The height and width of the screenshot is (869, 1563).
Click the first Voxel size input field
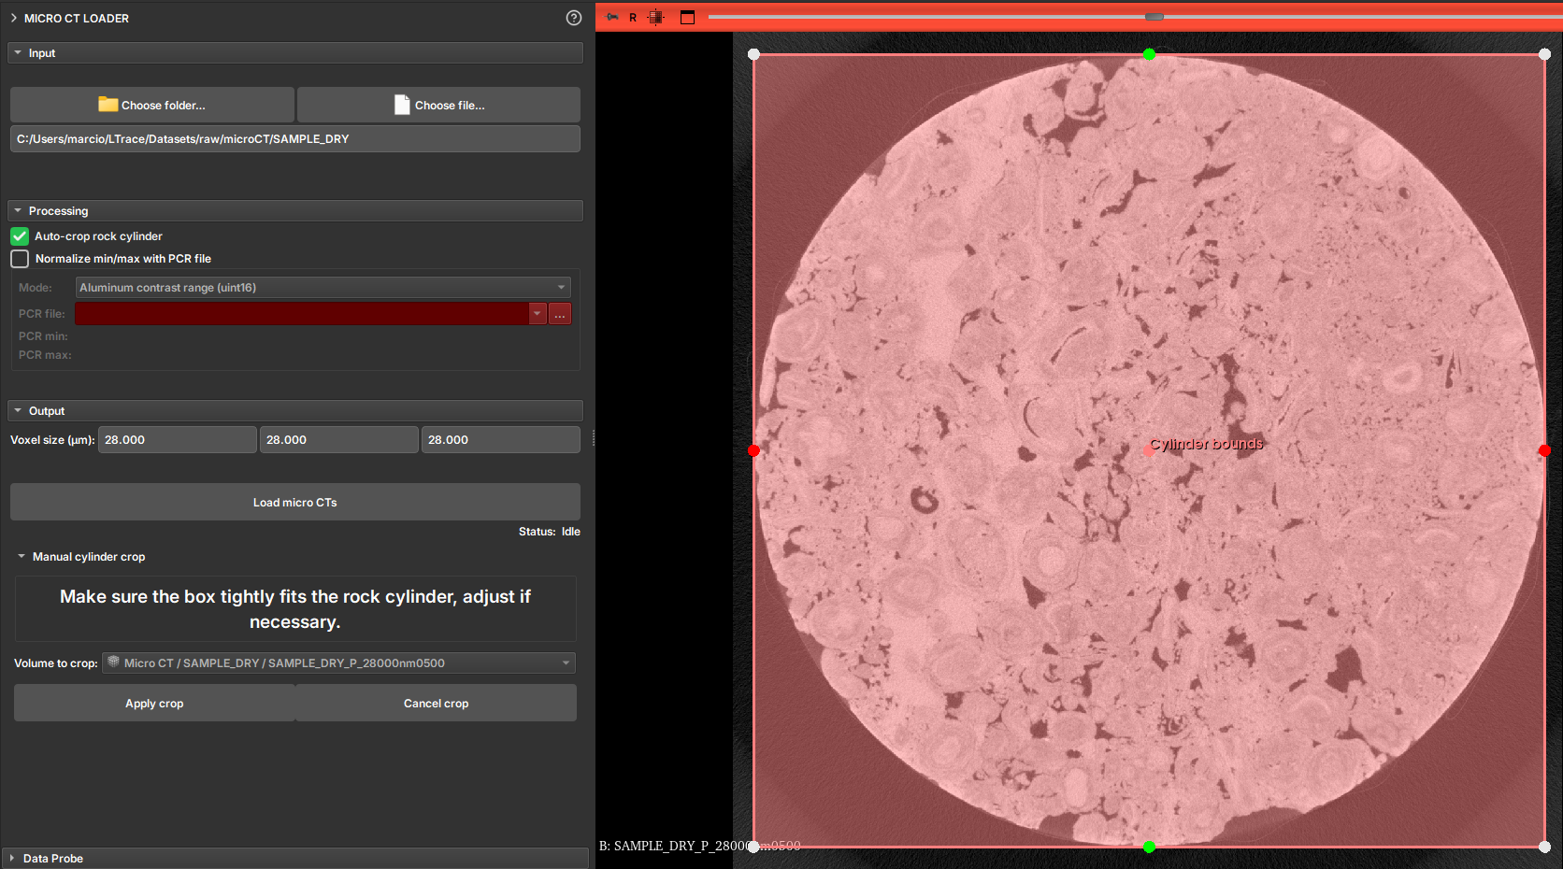[177, 440]
